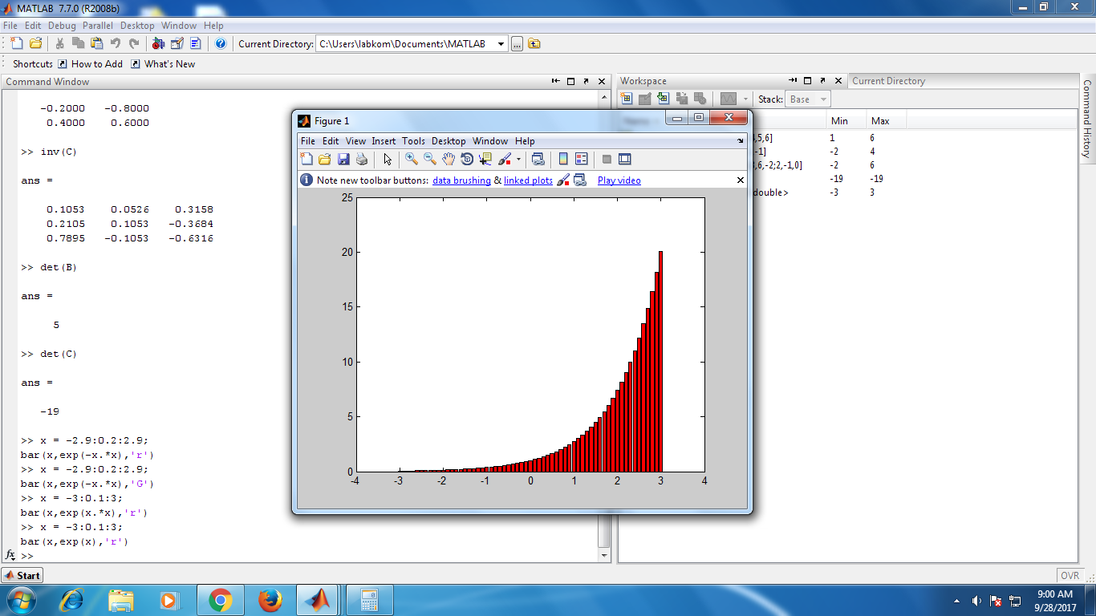Click the "Play video" link

point(619,180)
